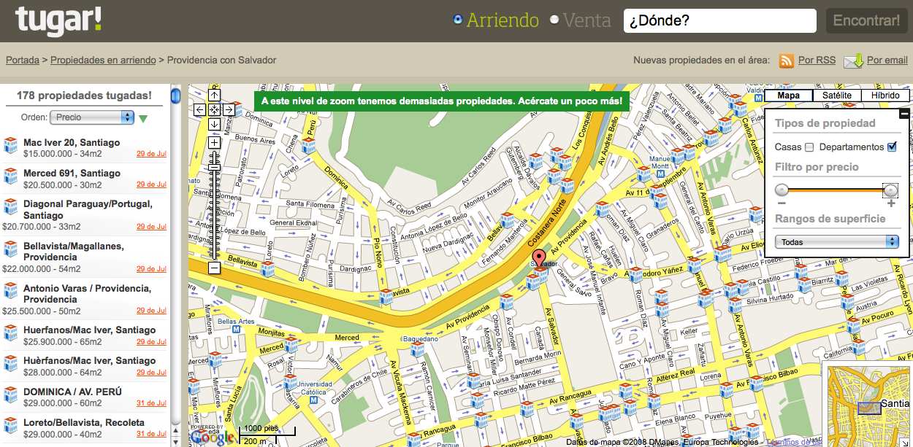Click the green sort direction triangle

coord(143,119)
